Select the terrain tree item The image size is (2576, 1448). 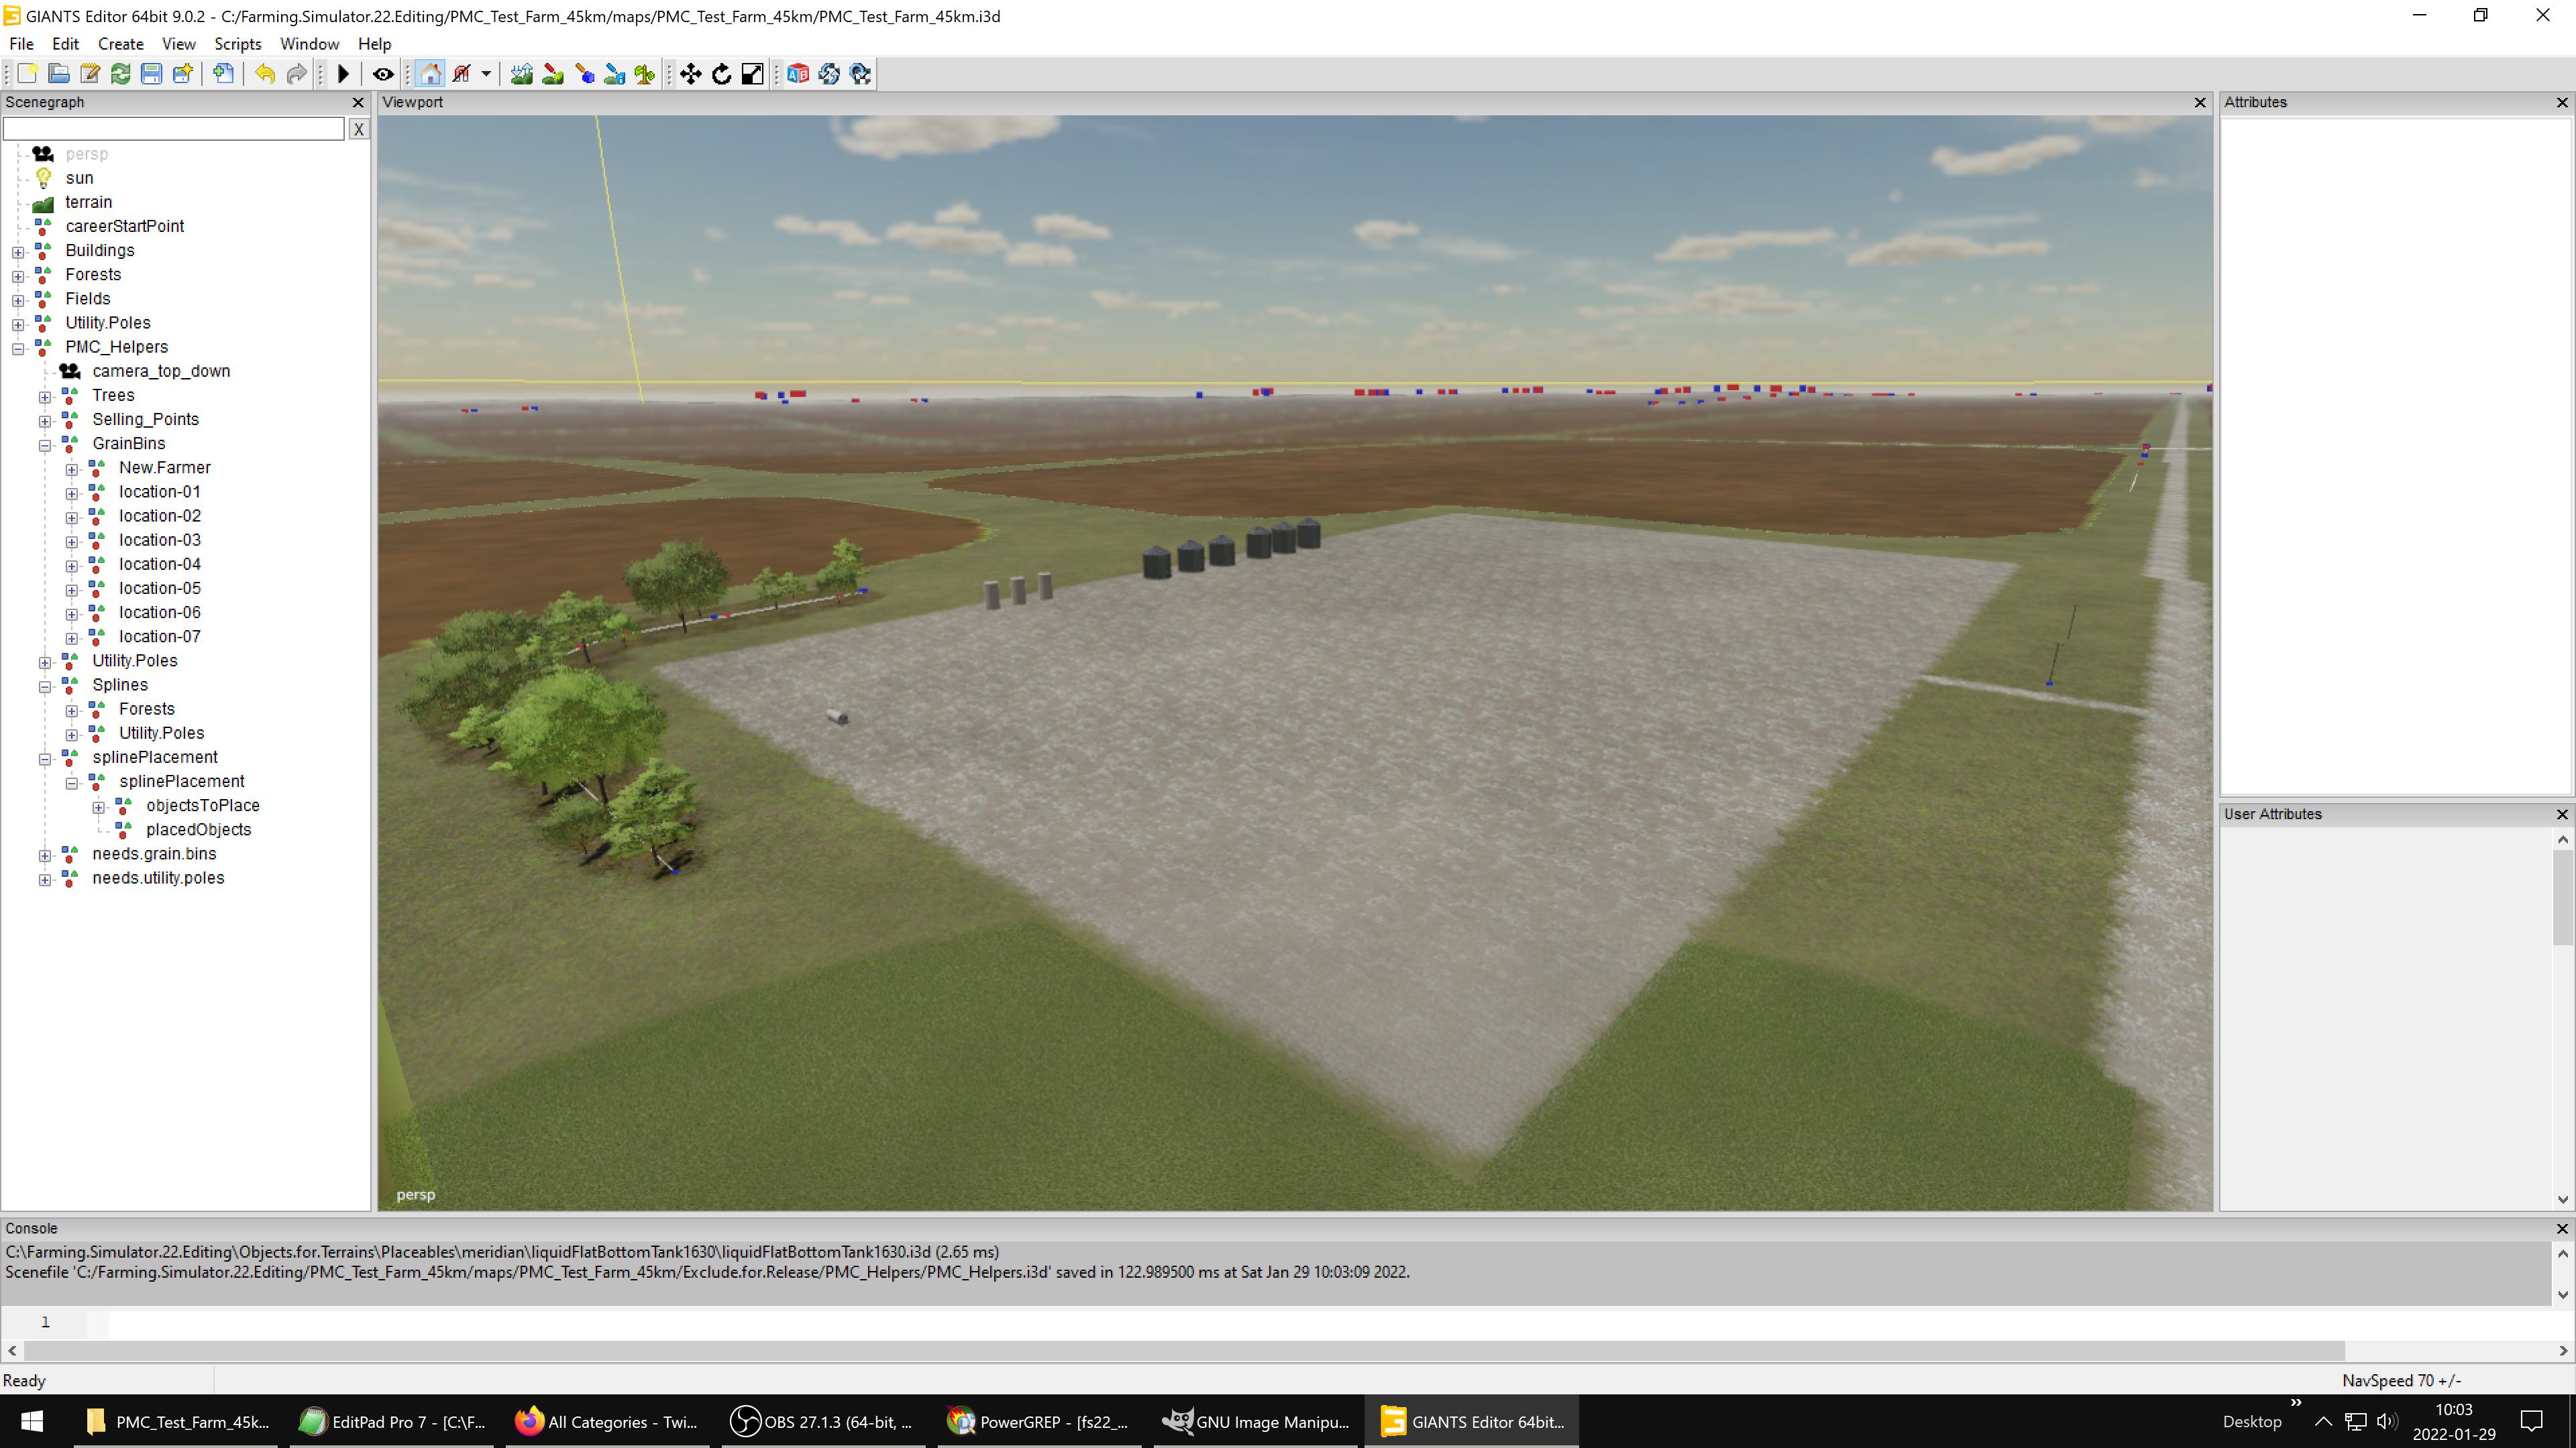[88, 202]
